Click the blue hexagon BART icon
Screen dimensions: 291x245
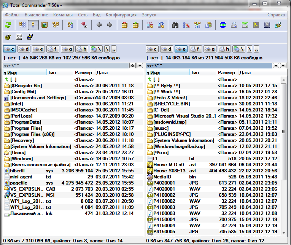tap(223, 25)
